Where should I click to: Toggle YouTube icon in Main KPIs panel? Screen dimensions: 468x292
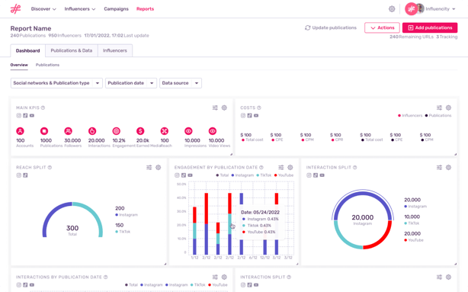32,116
